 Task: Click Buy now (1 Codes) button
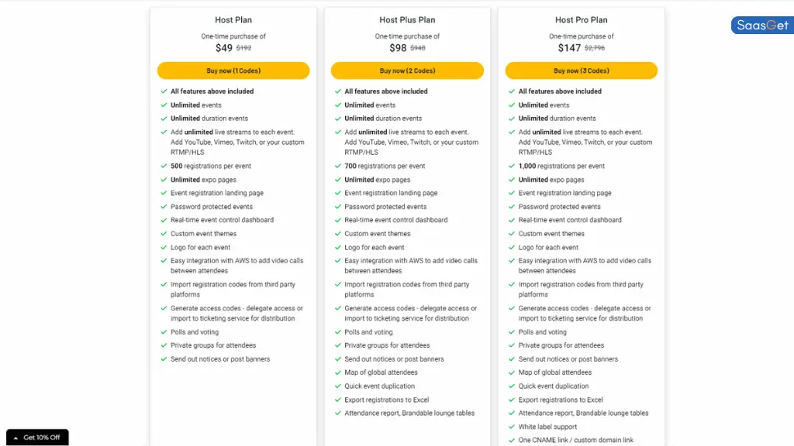point(233,70)
